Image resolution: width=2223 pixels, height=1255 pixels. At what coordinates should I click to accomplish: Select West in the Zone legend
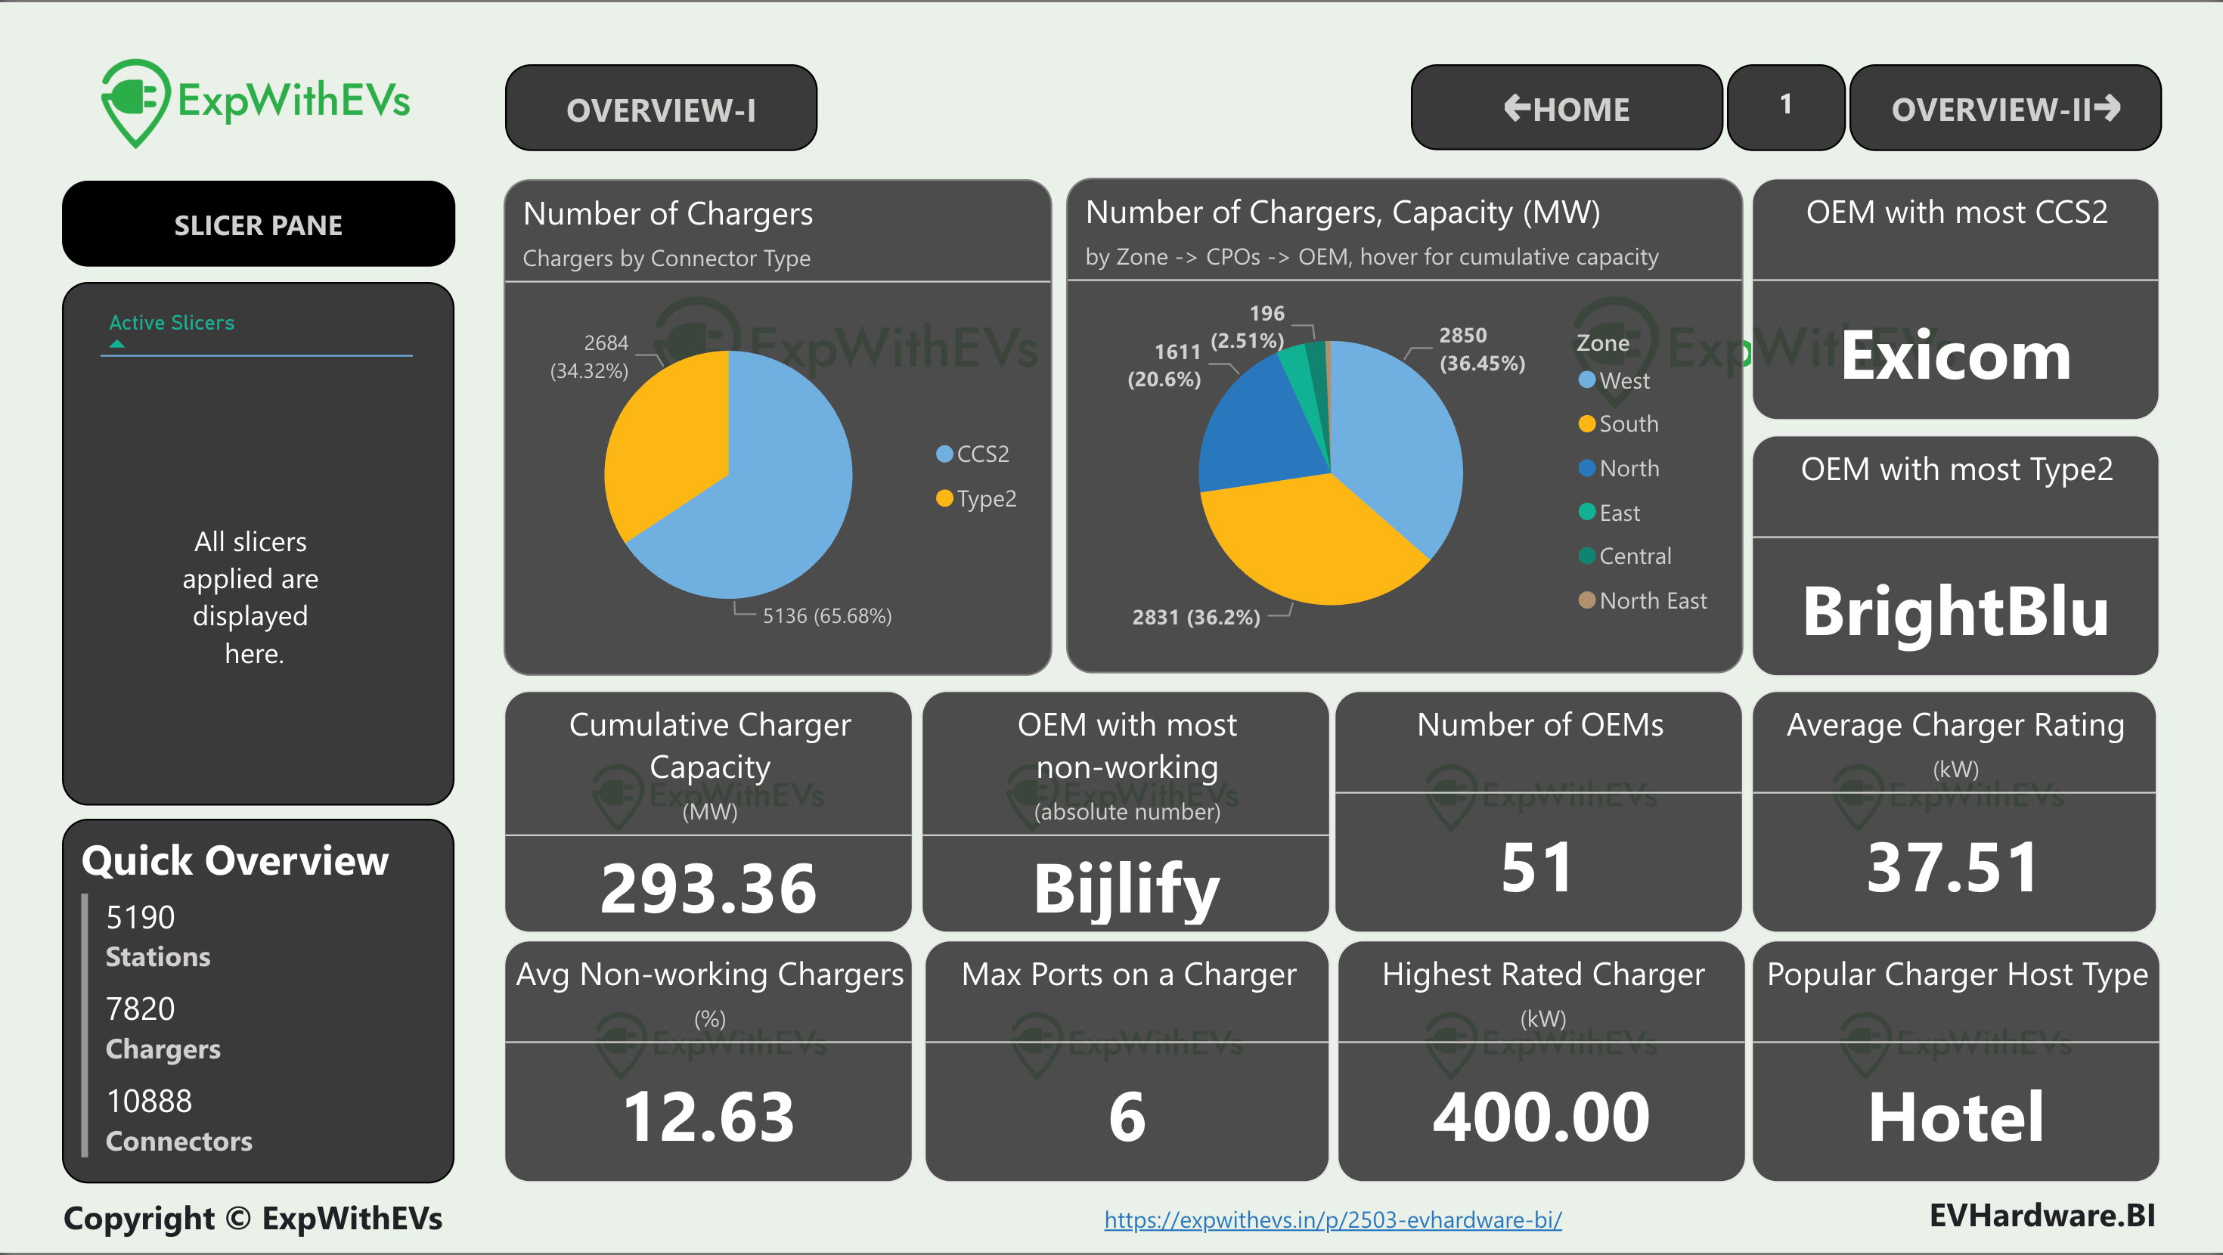coord(1613,380)
